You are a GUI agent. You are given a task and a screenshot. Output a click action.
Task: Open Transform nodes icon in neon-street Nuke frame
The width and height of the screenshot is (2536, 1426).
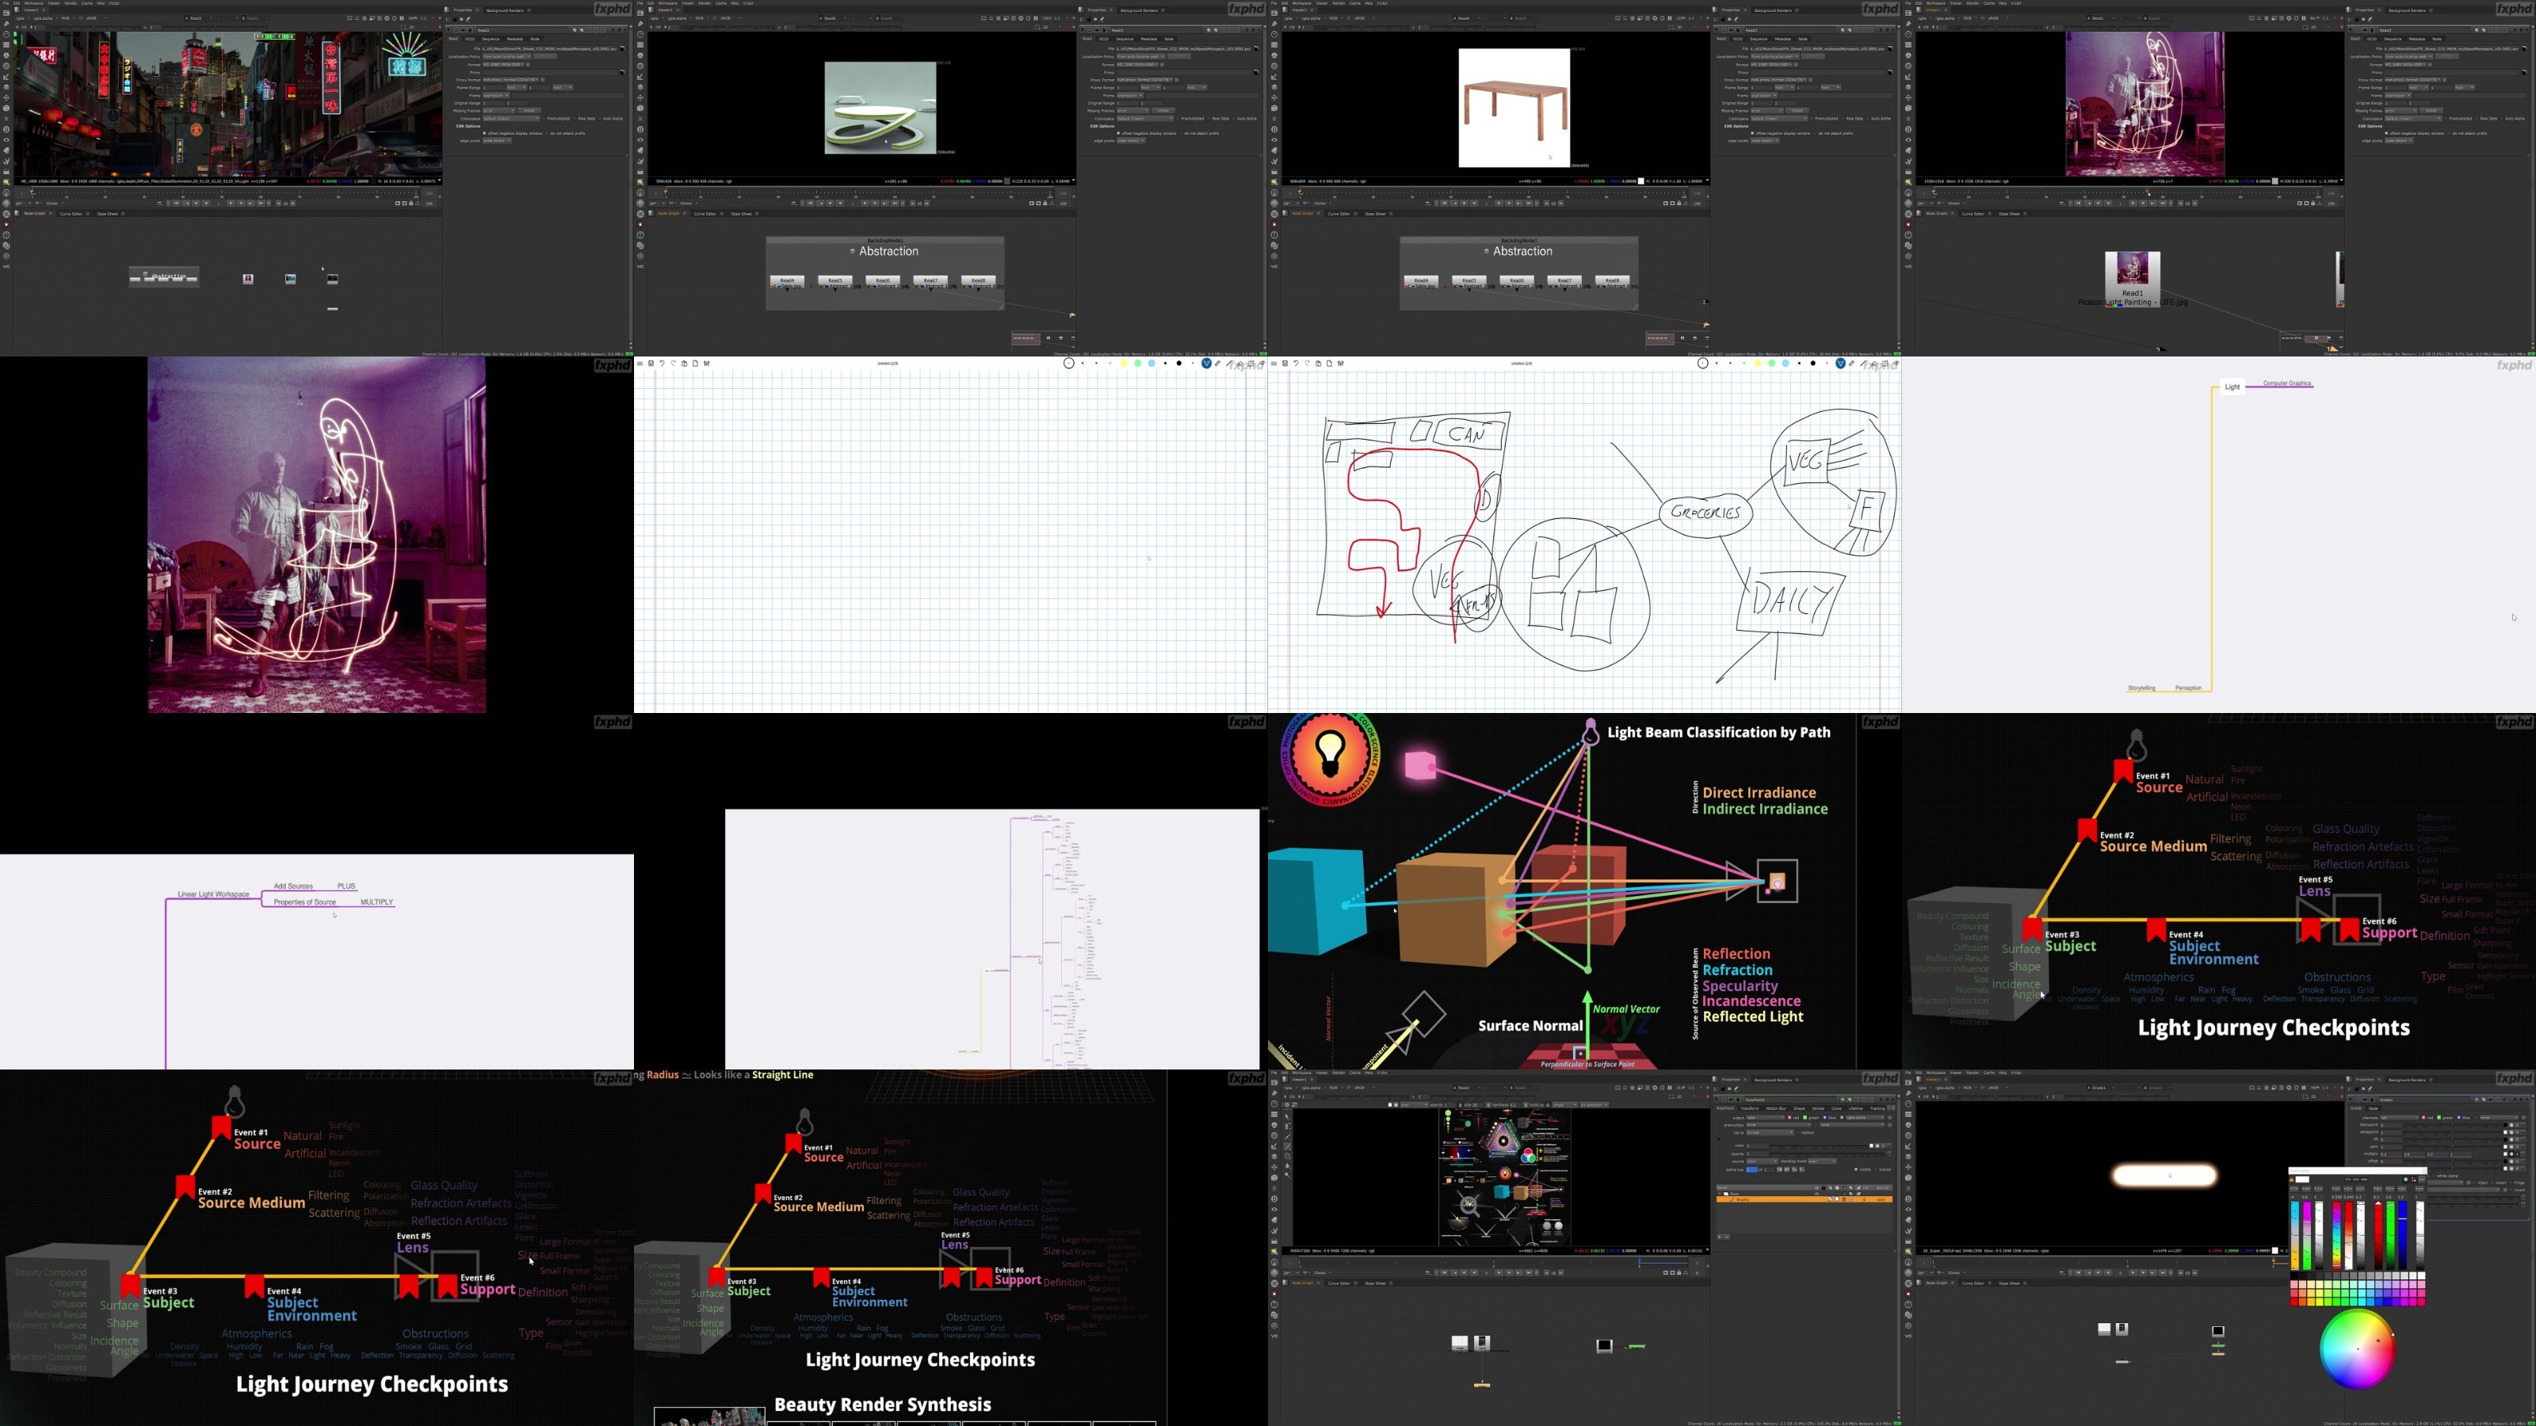click(6, 97)
